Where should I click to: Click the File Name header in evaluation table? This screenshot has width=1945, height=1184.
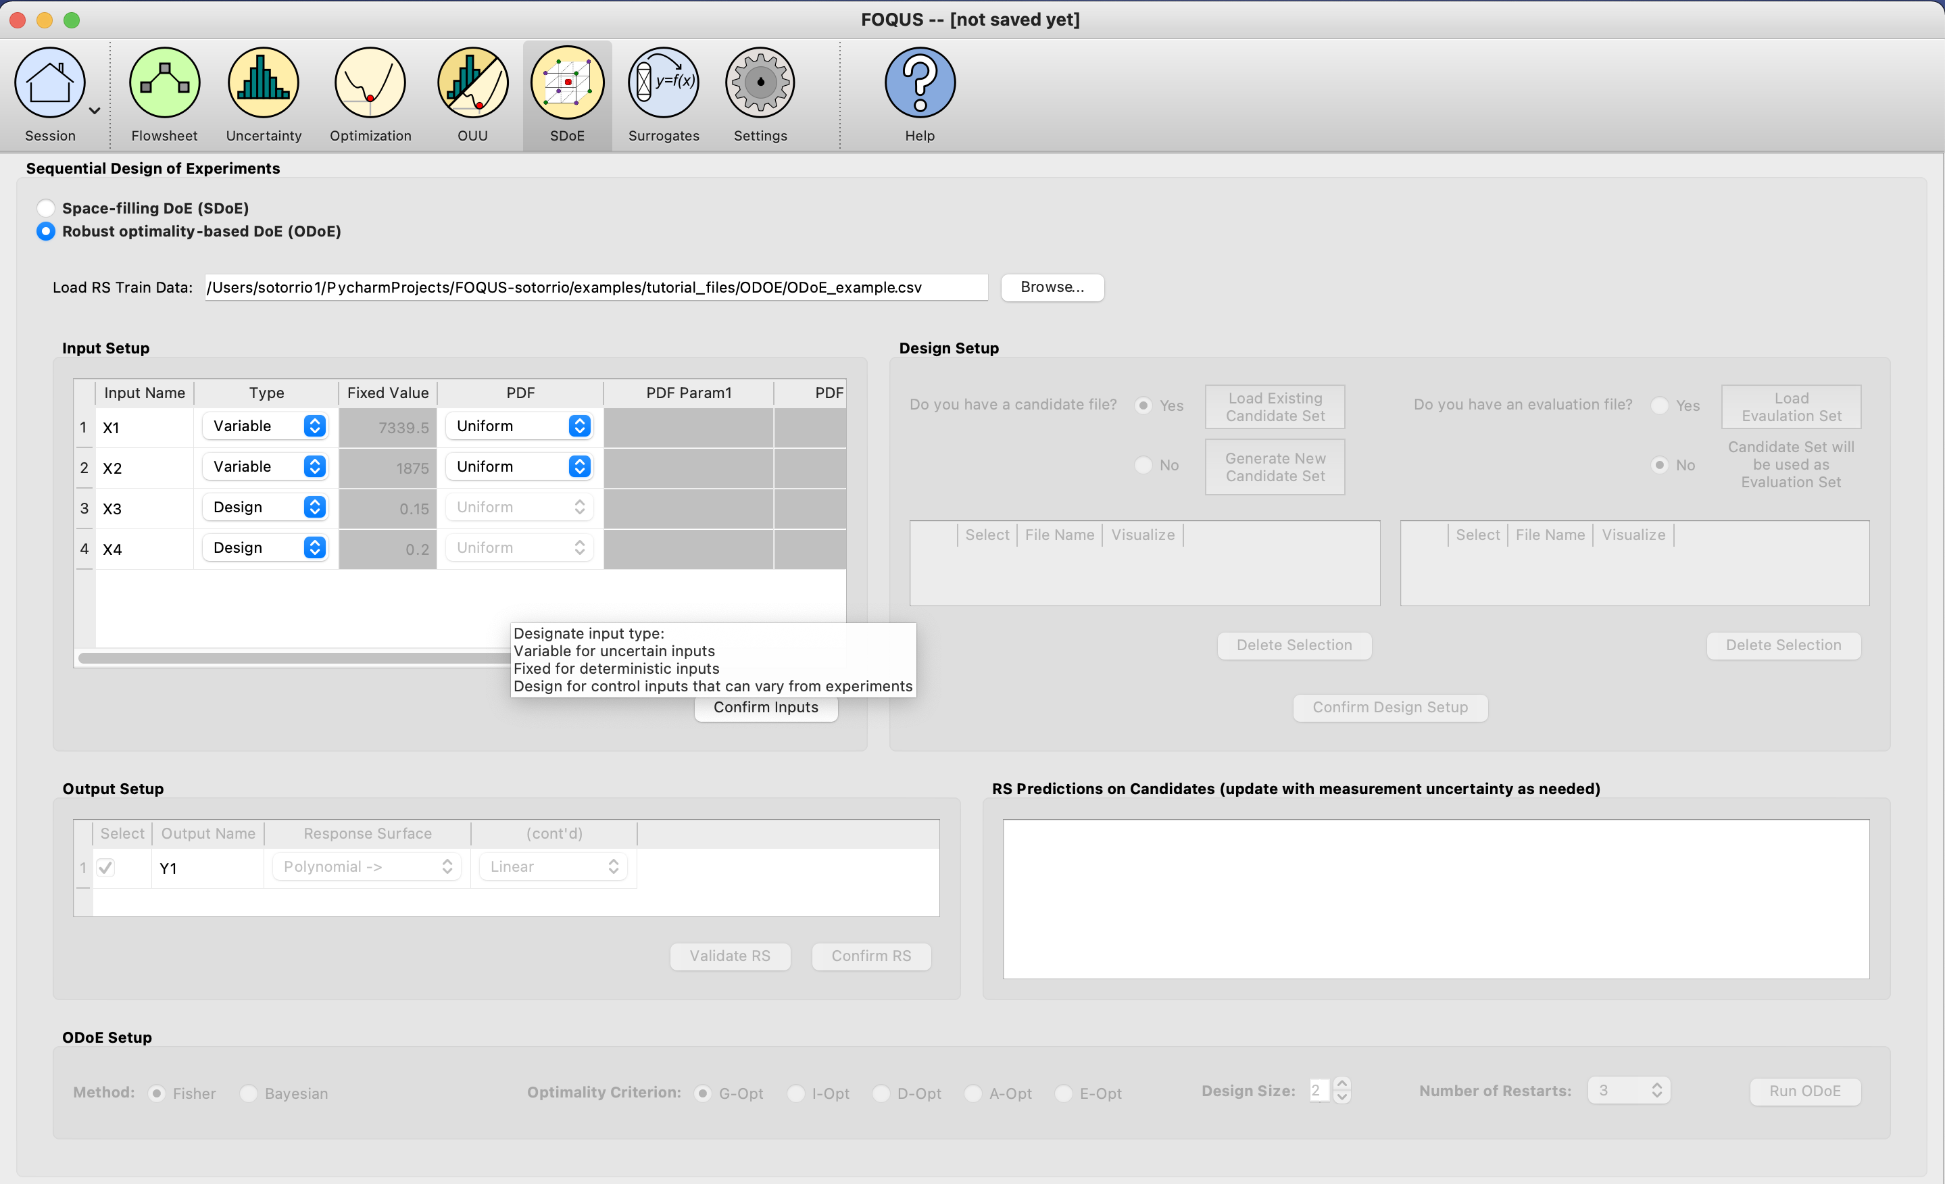(1550, 535)
